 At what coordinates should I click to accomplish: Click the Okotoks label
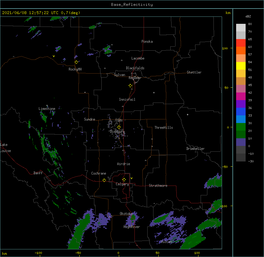[x=126, y=214]
